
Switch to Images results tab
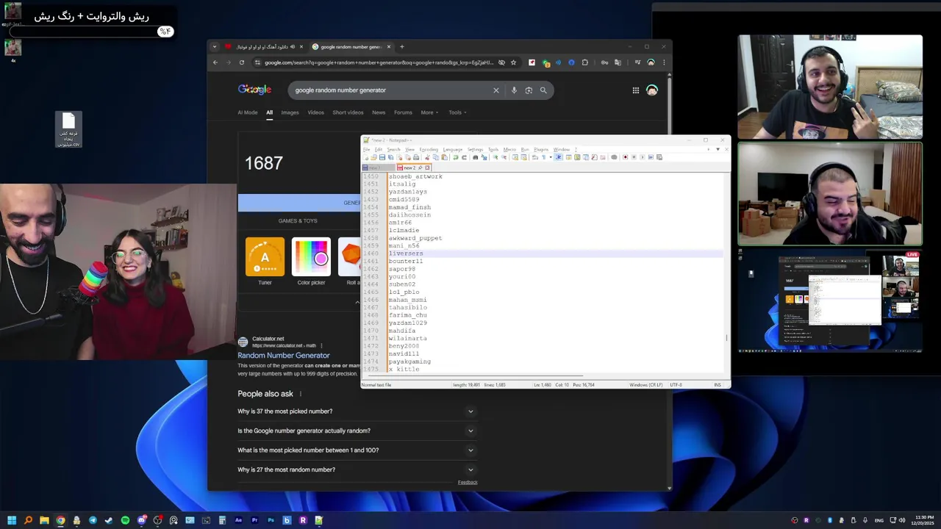click(x=290, y=112)
